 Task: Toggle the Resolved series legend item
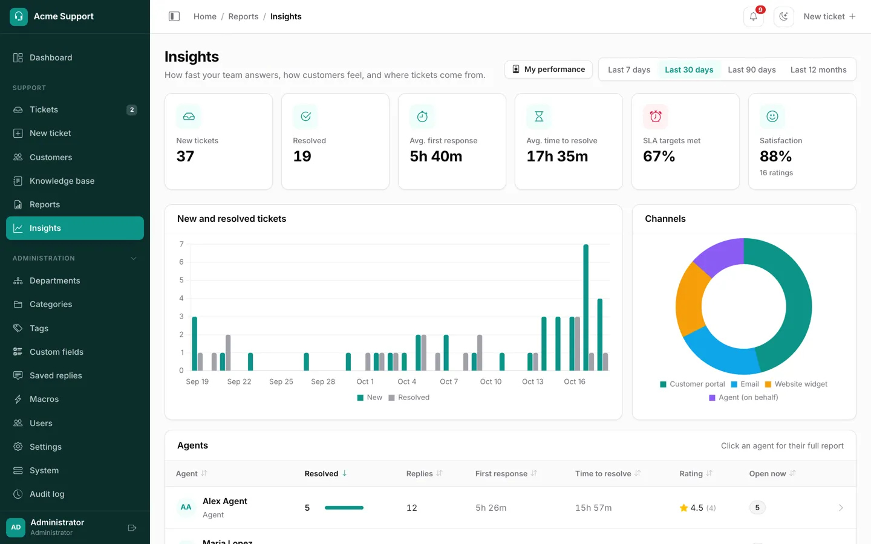[409, 397]
